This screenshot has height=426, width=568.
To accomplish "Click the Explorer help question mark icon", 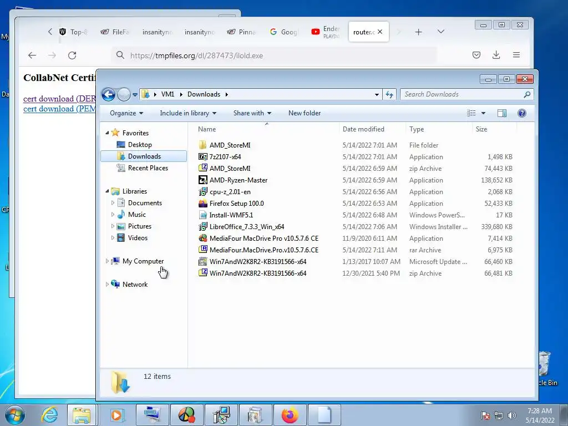I will 521,113.
